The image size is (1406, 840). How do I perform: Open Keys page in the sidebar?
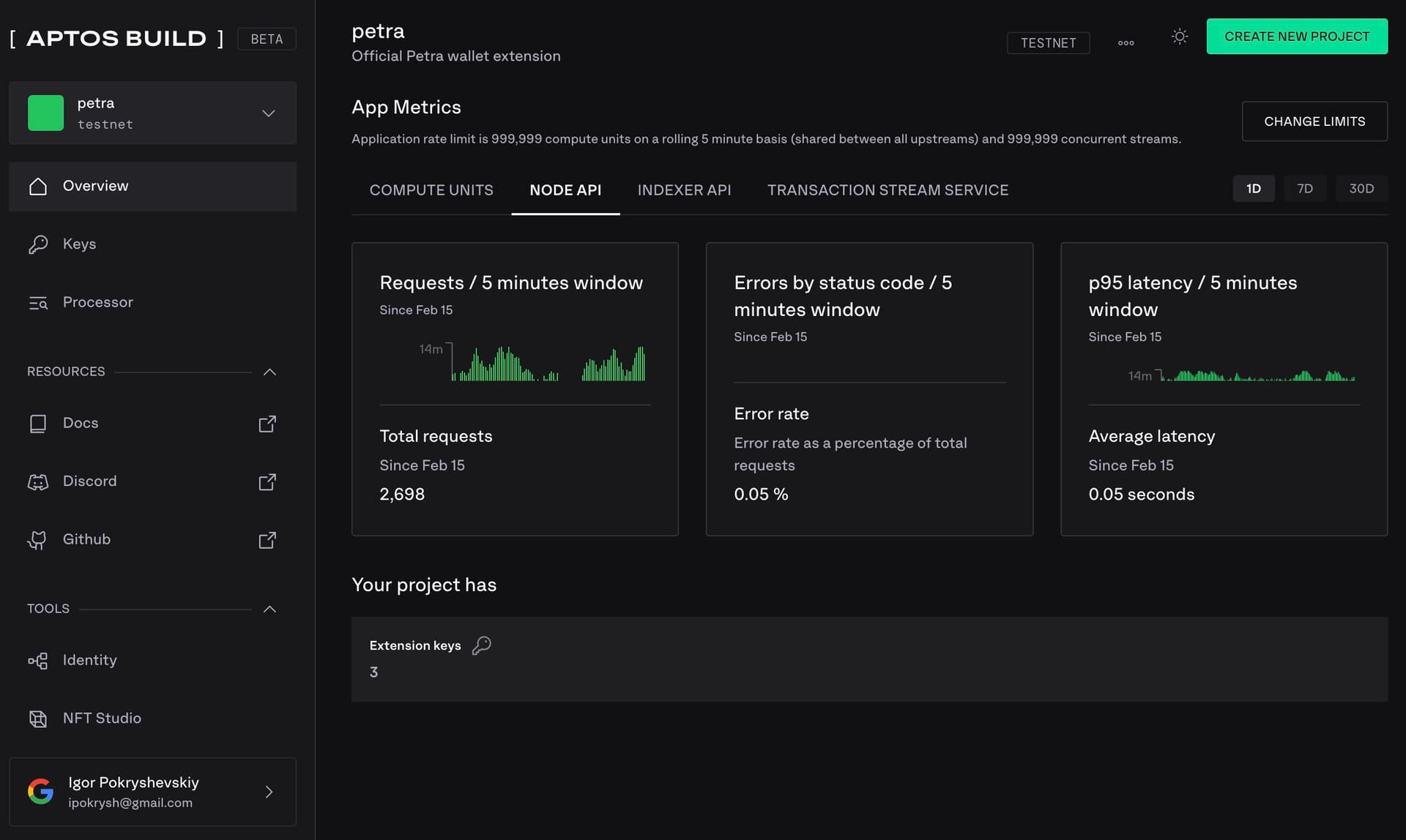[152, 244]
